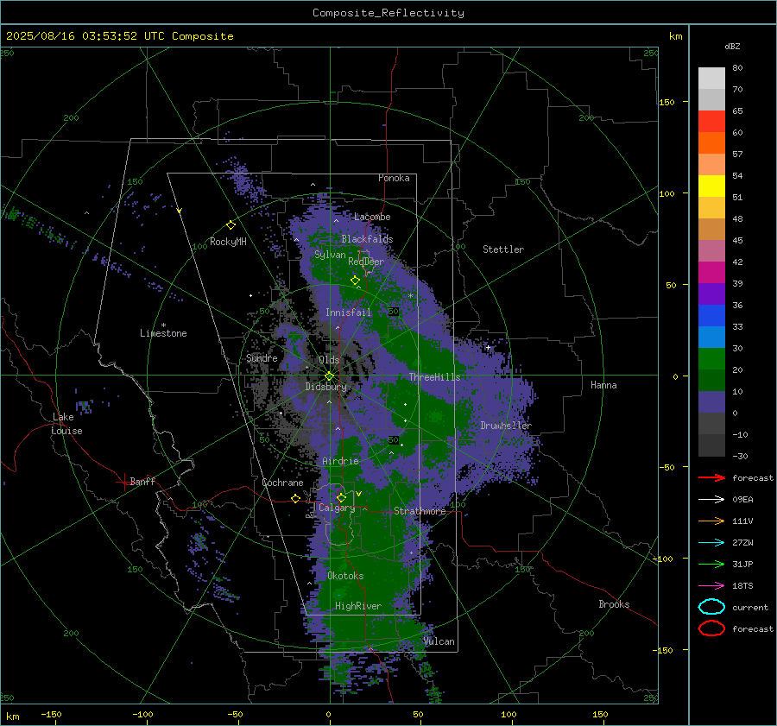Screen dimensions: 777x726
Task: Click the red cross marker at Banff
Action: (123, 482)
